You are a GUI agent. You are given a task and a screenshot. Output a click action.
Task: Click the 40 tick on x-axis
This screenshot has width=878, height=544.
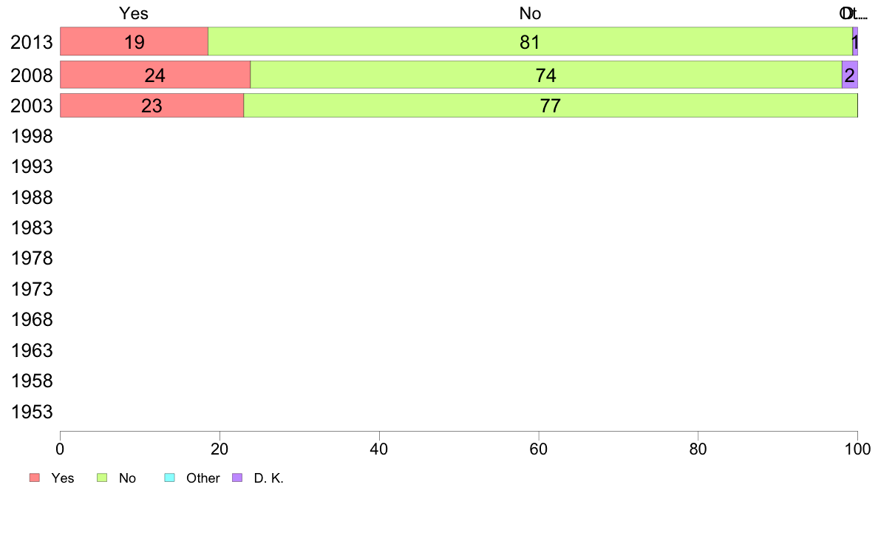tap(379, 449)
